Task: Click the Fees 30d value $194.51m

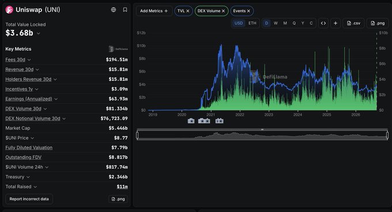Action: [x=117, y=59]
